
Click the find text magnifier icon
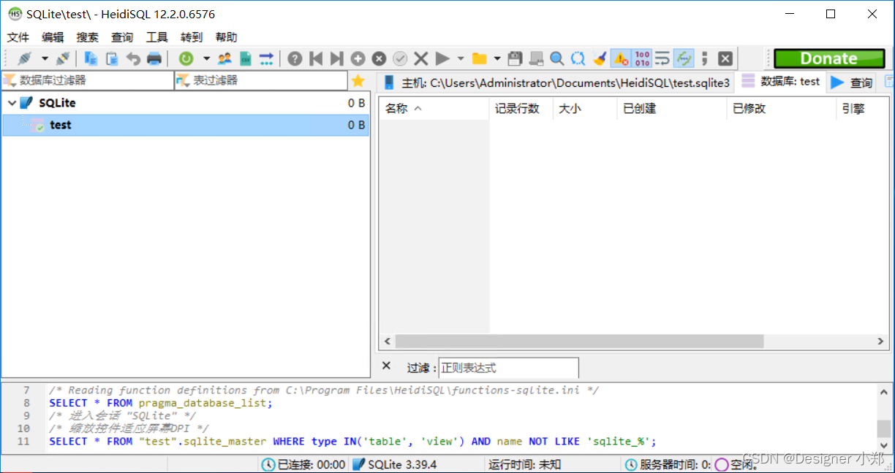point(557,58)
